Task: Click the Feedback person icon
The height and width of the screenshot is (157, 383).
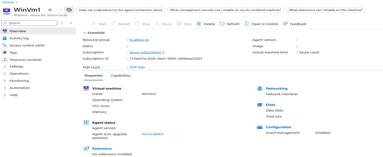Action: [x=285, y=24]
